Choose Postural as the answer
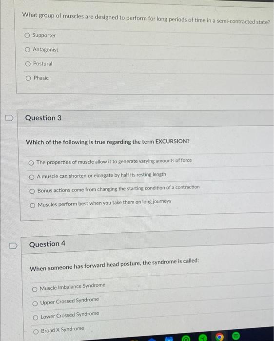 tap(28, 64)
